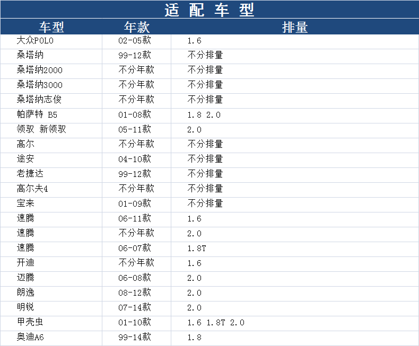Select the '排量' column header

(x=295, y=27)
